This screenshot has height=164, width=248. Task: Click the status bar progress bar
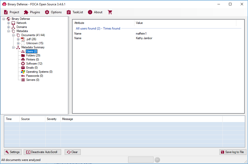click(141, 160)
